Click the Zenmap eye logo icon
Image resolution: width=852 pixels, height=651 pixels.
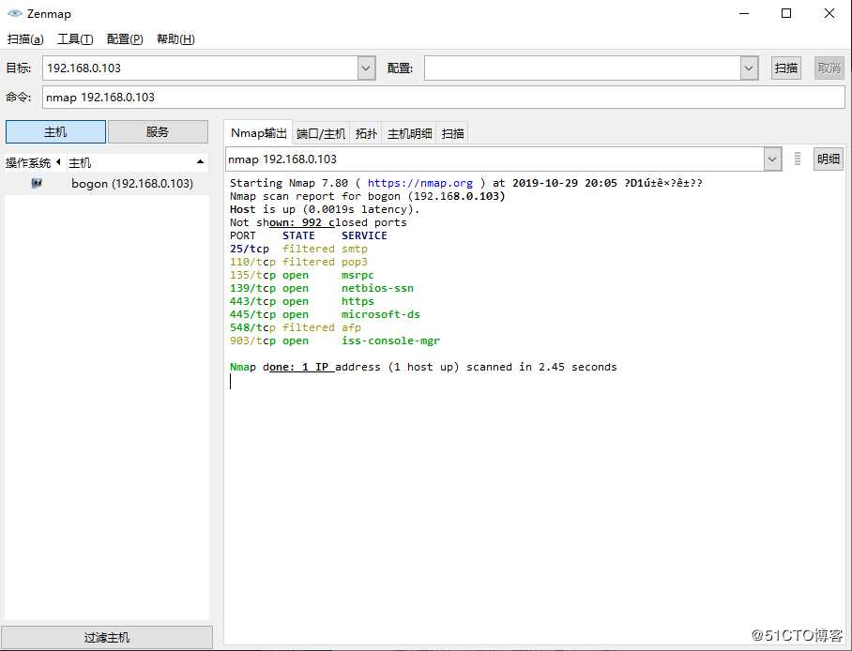(x=15, y=13)
